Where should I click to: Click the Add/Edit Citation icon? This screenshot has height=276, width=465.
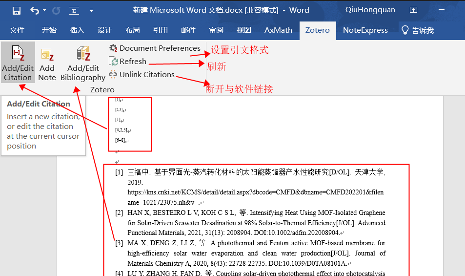coord(18,63)
